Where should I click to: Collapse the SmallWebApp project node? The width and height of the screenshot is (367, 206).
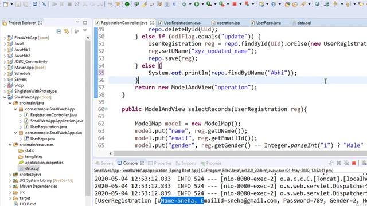(x=5, y=97)
